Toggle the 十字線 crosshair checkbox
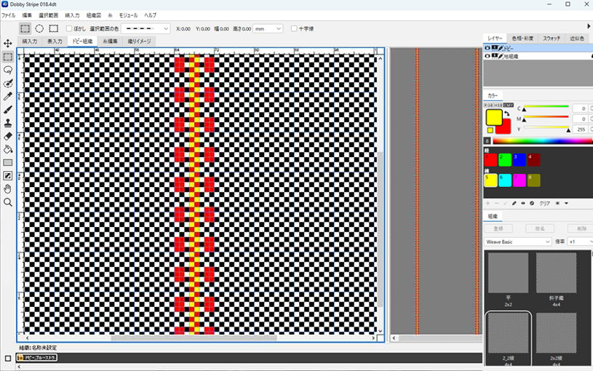The image size is (593, 371). coord(294,28)
